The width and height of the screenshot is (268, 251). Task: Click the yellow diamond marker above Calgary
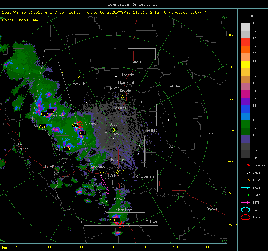tap(118, 172)
